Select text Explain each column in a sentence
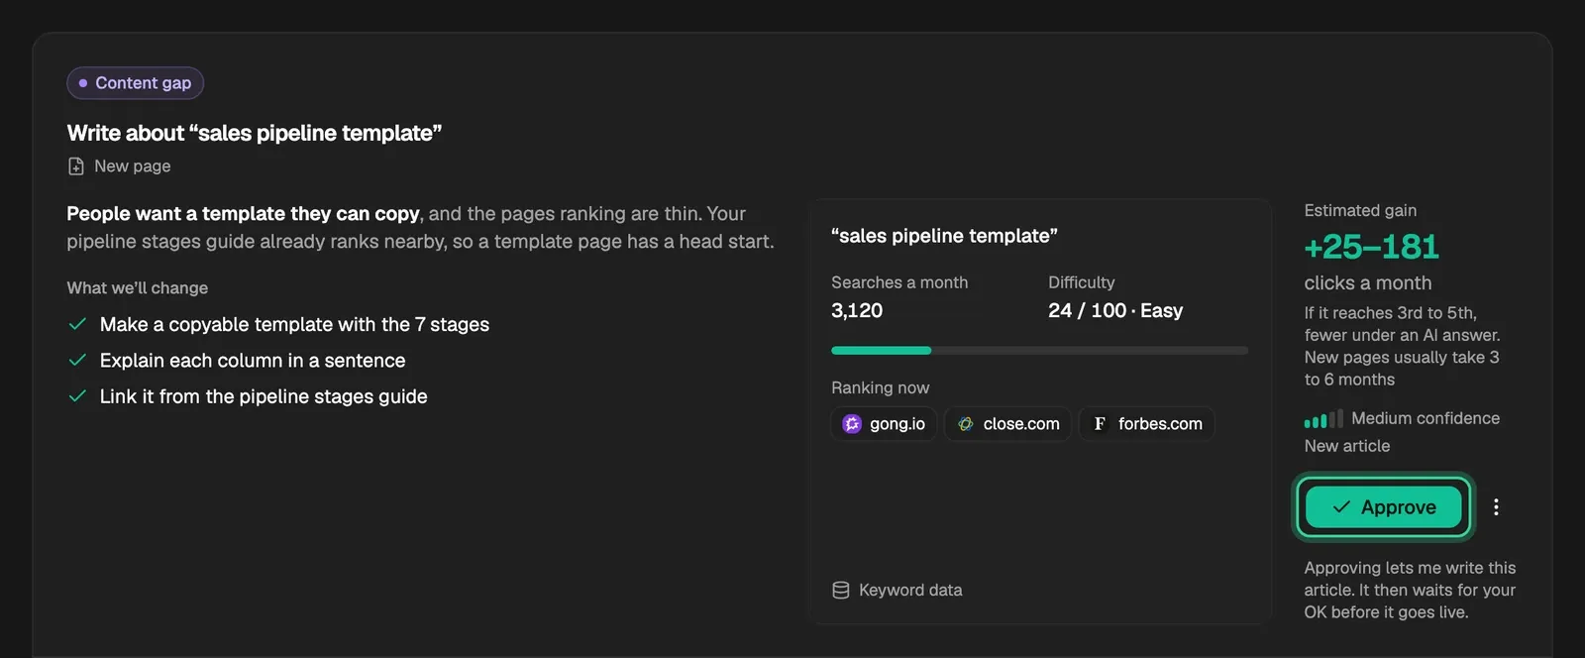 (x=253, y=360)
